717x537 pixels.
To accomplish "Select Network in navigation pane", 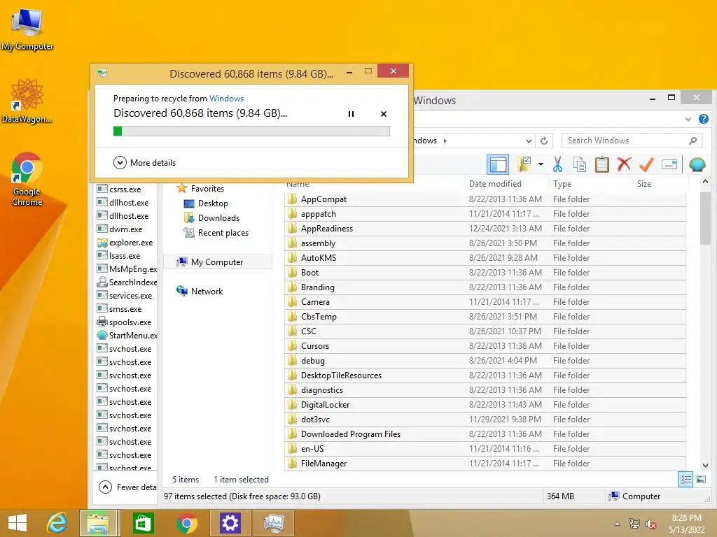I will [200, 292].
